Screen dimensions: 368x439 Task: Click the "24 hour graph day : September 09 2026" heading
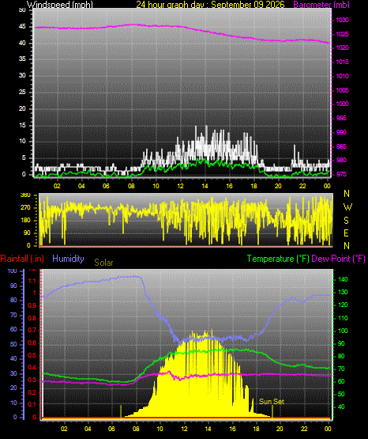click(210, 5)
